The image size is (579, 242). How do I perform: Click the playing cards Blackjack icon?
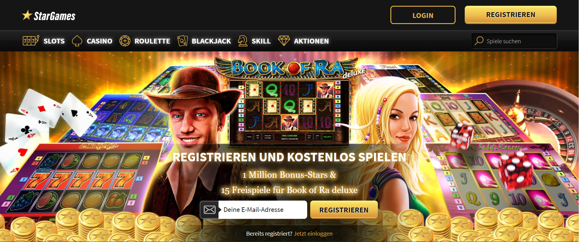pos(183,41)
